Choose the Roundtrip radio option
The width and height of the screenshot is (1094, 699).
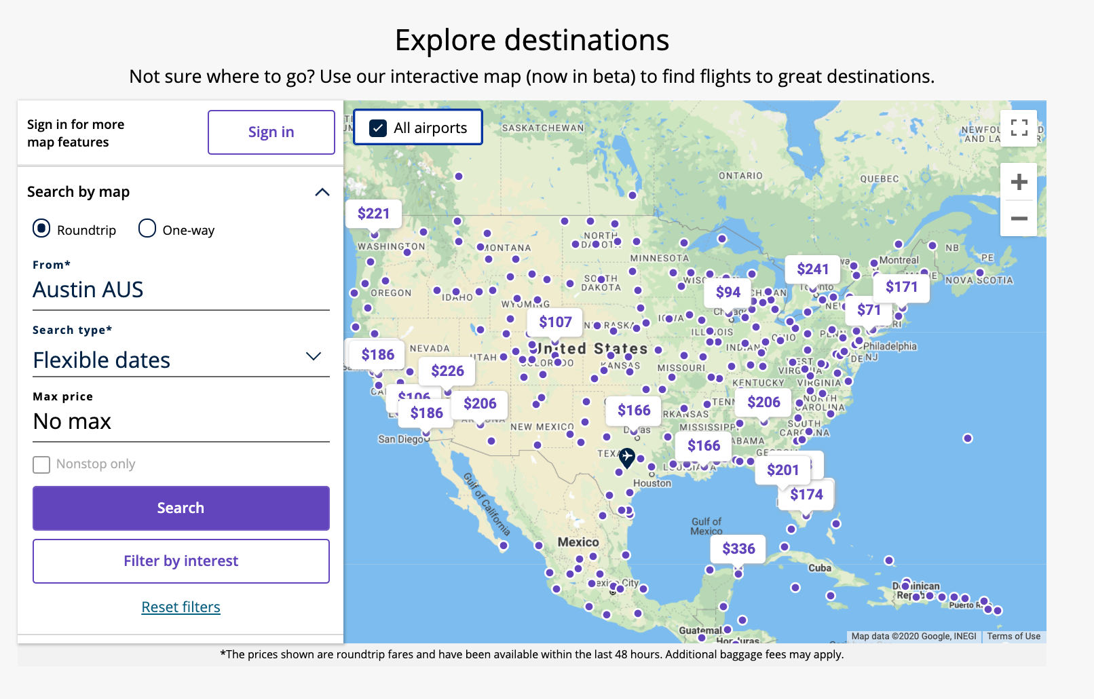[x=41, y=229]
